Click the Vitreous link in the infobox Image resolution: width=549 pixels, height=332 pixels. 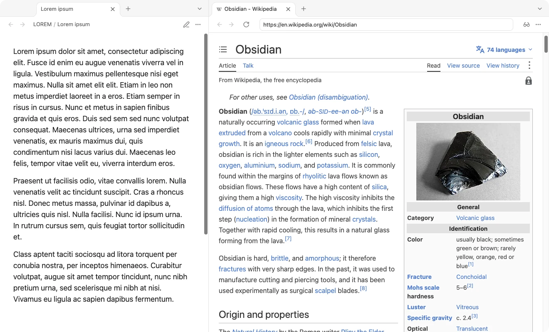point(467,307)
